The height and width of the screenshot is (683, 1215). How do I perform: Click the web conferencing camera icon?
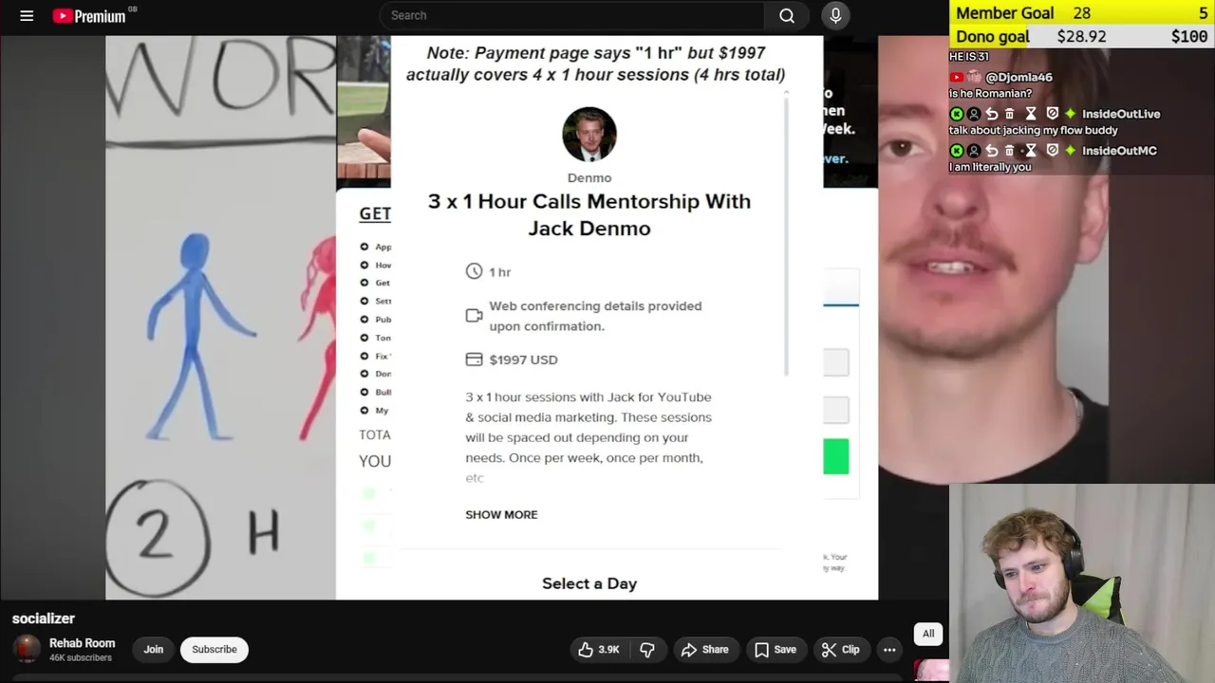coord(475,316)
